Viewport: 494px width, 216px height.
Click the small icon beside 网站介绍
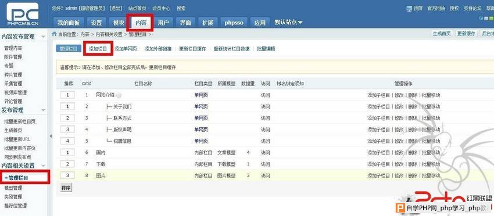pyautogui.click(x=119, y=95)
